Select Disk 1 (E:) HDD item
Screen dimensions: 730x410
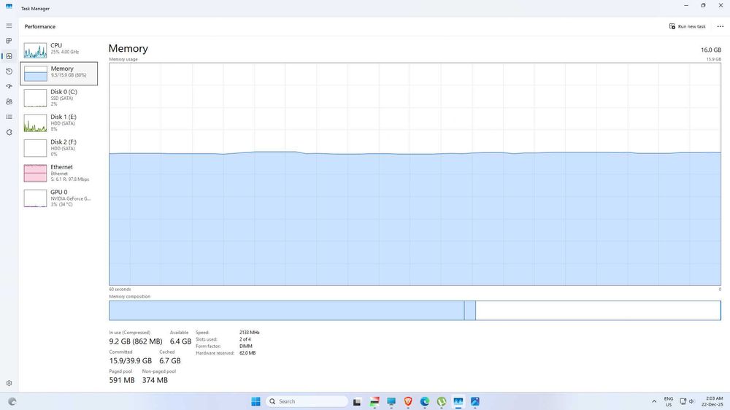pos(58,123)
